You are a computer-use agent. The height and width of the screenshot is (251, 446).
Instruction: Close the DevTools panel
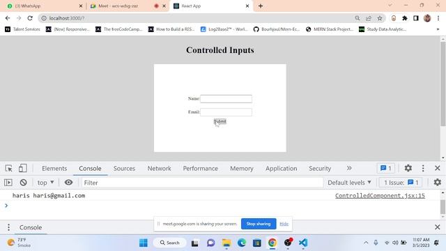pos(438,168)
